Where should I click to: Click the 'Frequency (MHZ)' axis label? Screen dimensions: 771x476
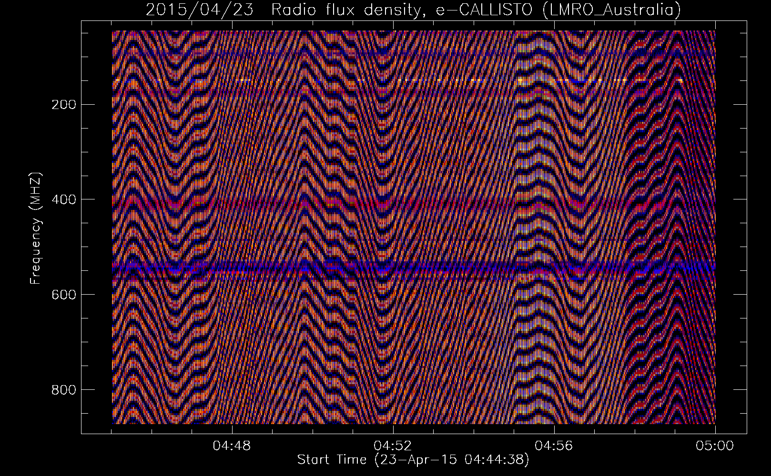[36, 228]
